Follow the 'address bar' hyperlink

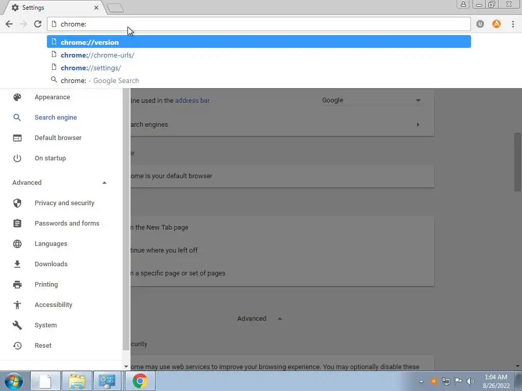(192, 100)
